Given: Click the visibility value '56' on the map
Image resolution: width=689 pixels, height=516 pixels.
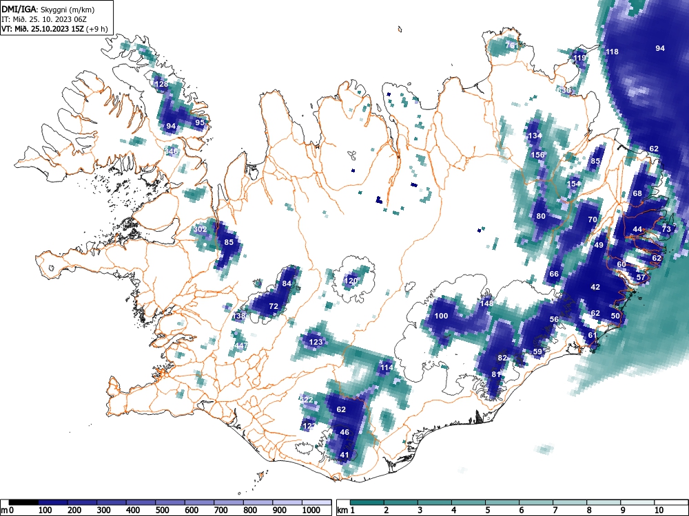Looking at the screenshot, I should (554, 319).
